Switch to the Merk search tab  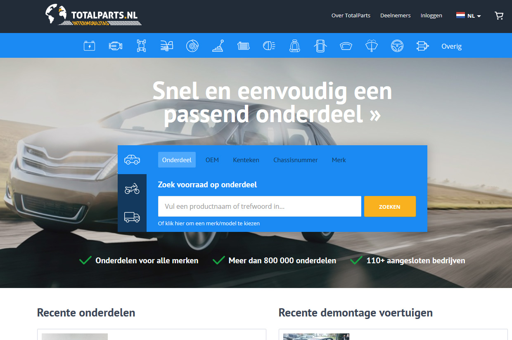tap(339, 160)
